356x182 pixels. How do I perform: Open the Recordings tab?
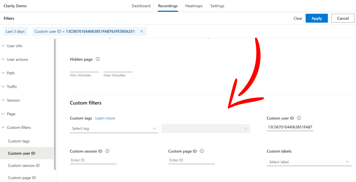click(168, 6)
